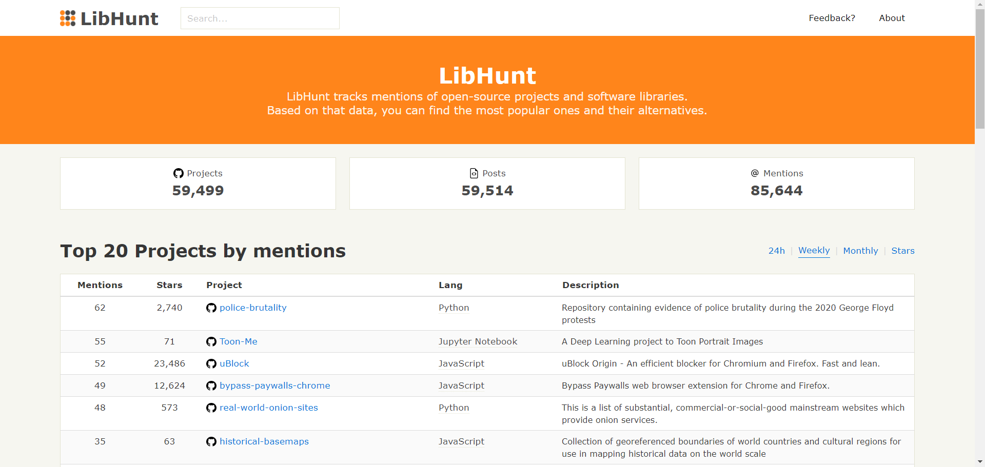Switch to the 24h mentions view
The image size is (985, 467).
click(x=777, y=251)
